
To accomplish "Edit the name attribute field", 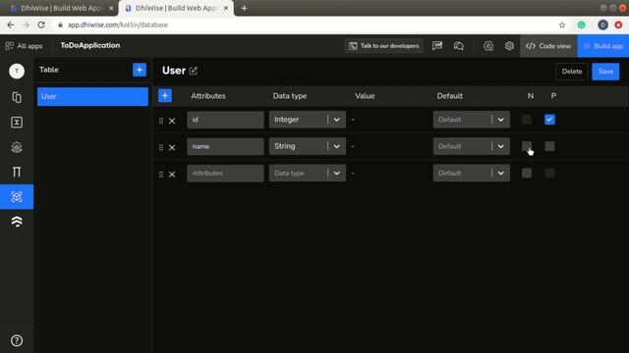I will tap(225, 146).
